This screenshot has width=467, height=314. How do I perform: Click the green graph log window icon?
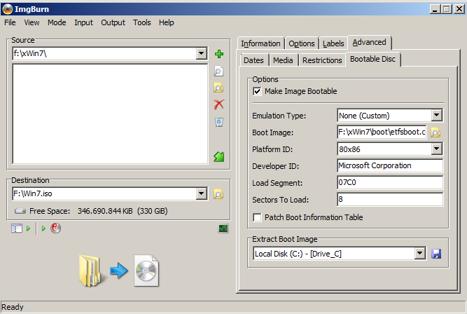pyautogui.click(x=223, y=228)
